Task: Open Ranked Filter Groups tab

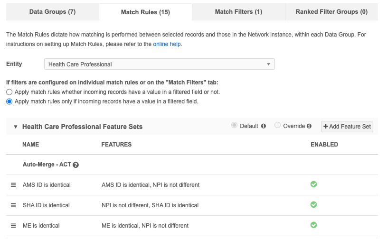Action: tap(331, 12)
